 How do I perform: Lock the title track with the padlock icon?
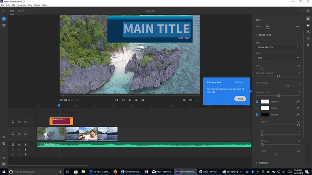[13, 122]
